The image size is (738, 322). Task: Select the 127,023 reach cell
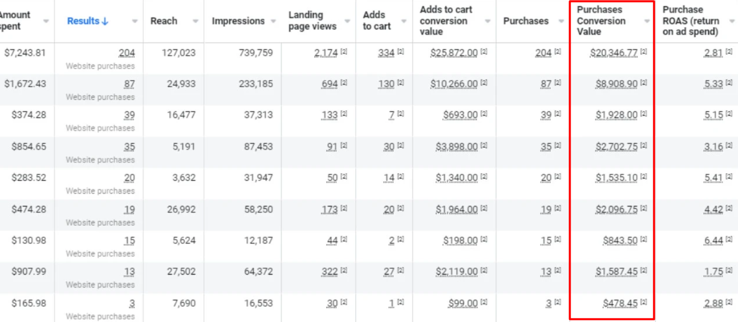[x=181, y=52]
